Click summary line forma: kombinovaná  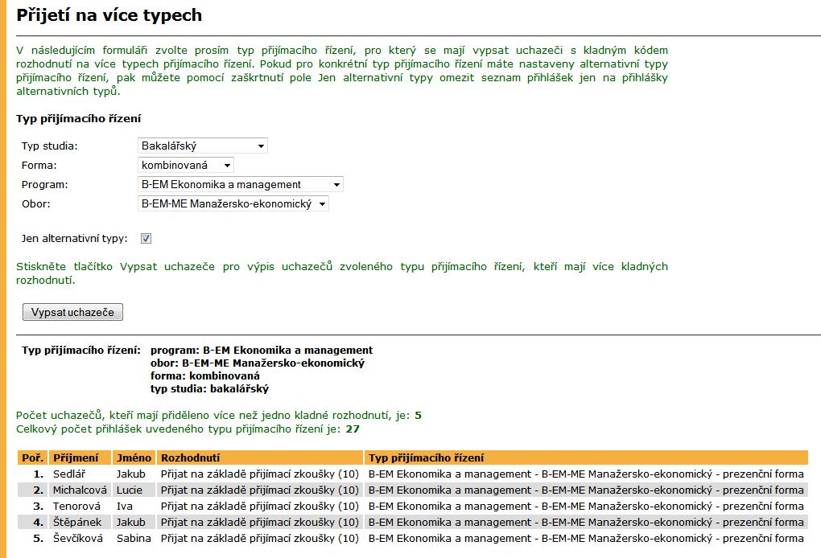[x=204, y=375]
